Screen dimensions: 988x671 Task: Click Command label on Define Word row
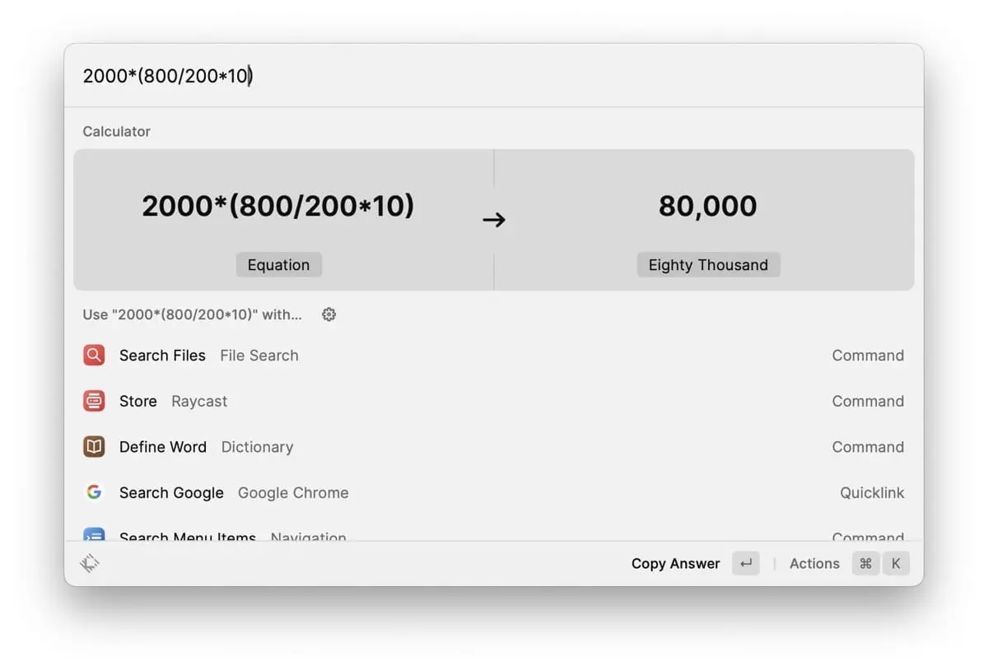click(x=868, y=447)
